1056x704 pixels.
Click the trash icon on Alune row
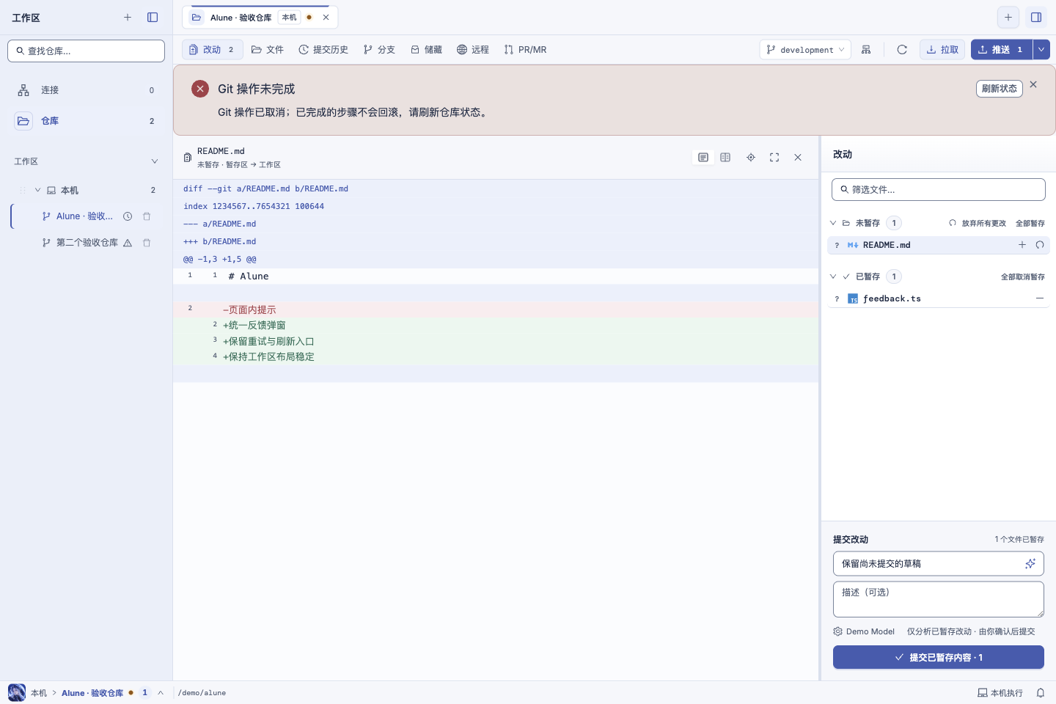tap(147, 216)
